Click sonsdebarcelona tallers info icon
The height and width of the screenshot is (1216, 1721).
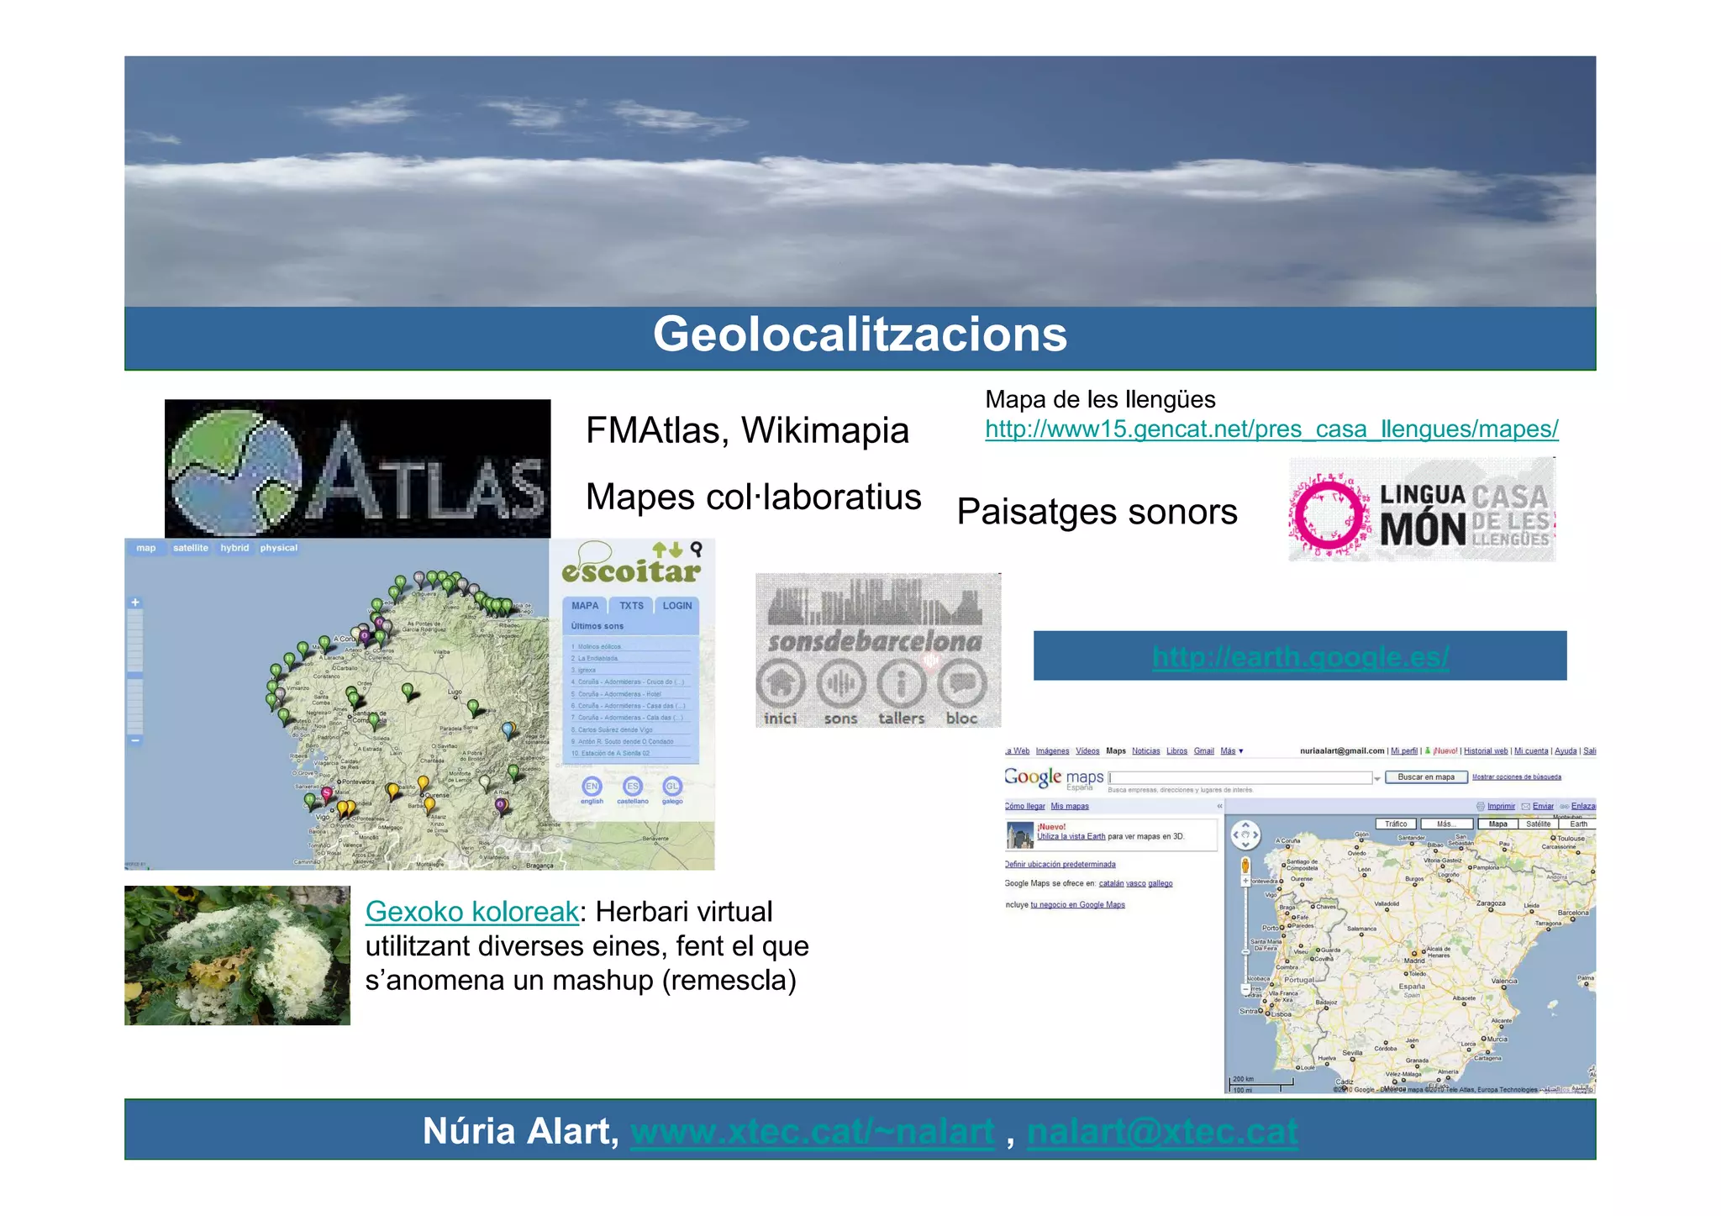902,684
